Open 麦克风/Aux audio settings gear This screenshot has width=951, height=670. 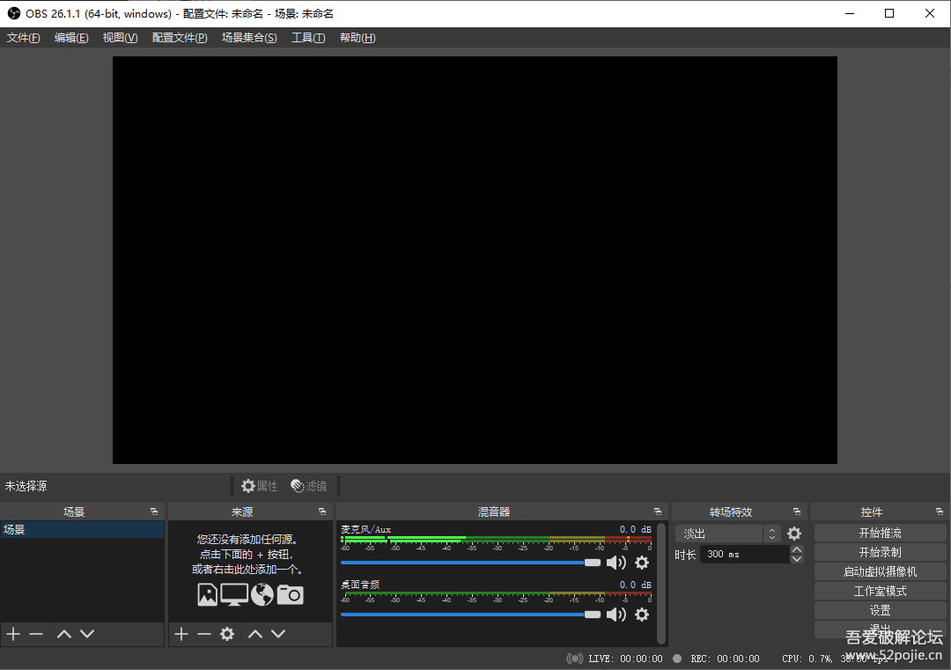(642, 563)
